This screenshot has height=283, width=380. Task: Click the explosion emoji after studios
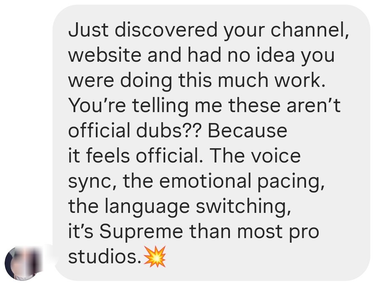point(155,257)
